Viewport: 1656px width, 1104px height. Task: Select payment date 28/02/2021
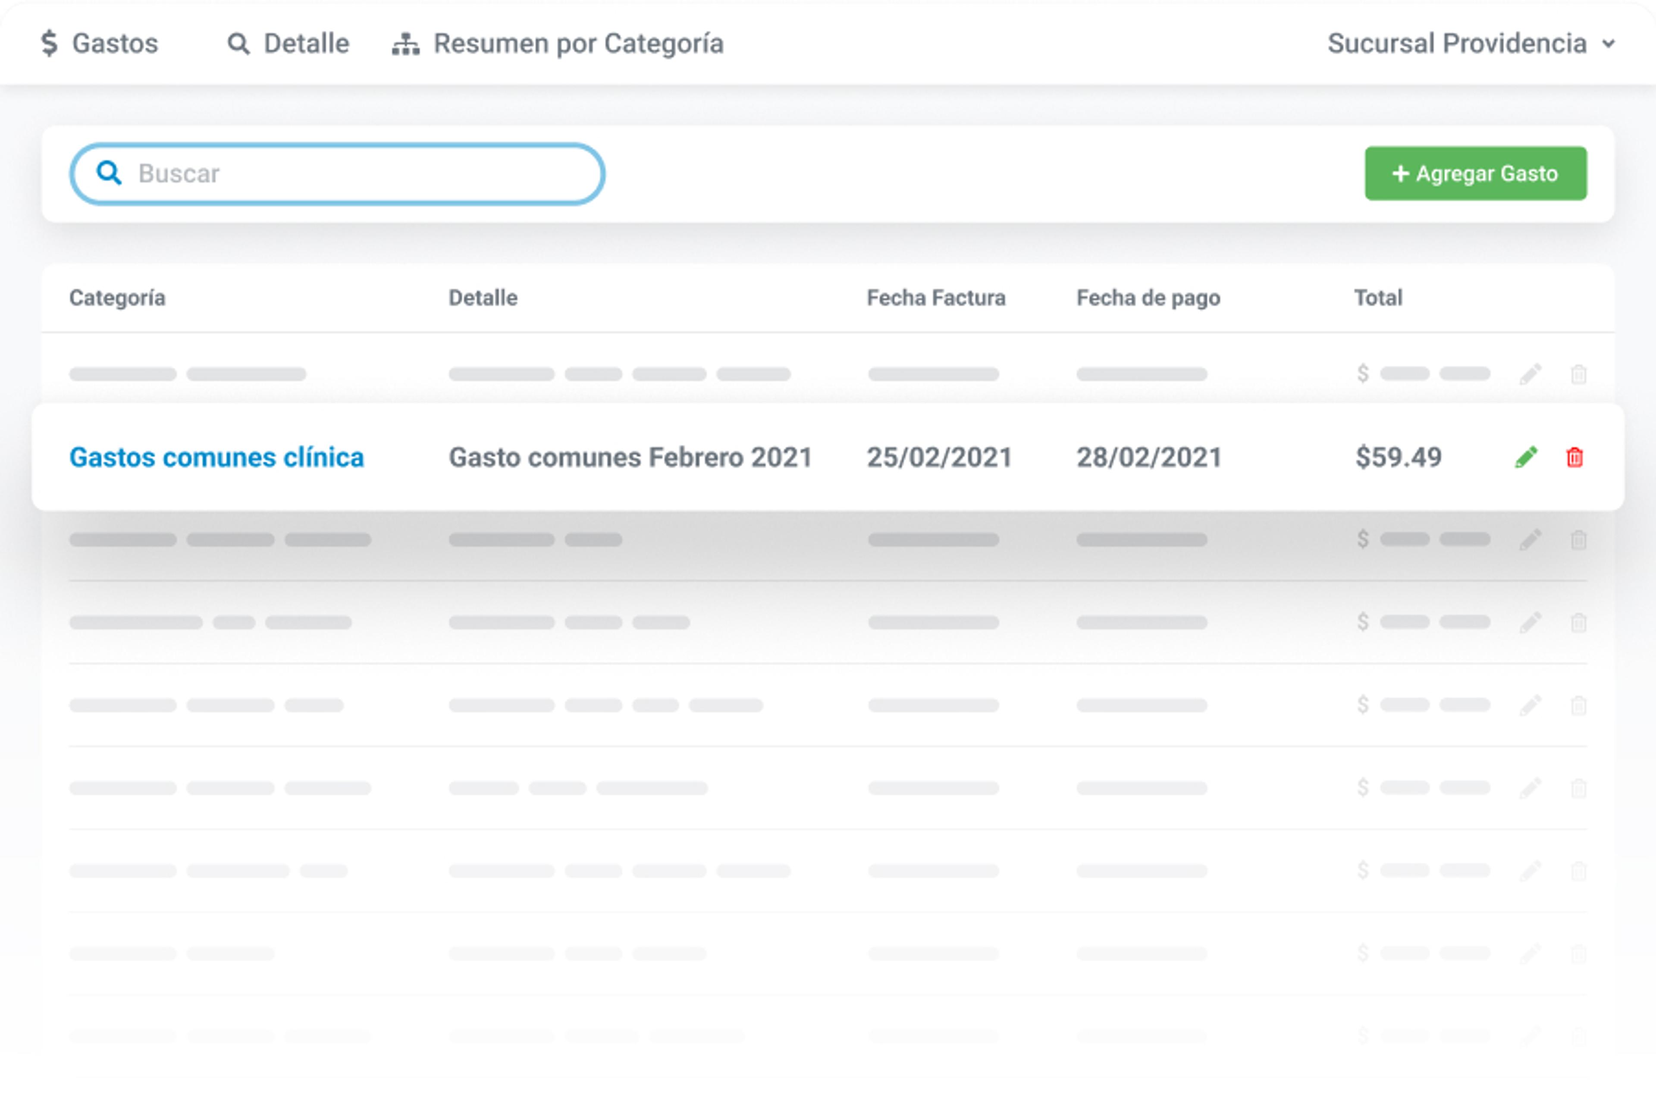click(x=1149, y=458)
